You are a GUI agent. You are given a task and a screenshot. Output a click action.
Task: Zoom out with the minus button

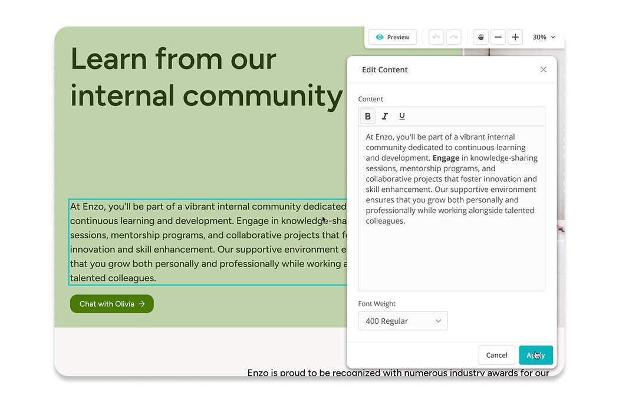(498, 37)
